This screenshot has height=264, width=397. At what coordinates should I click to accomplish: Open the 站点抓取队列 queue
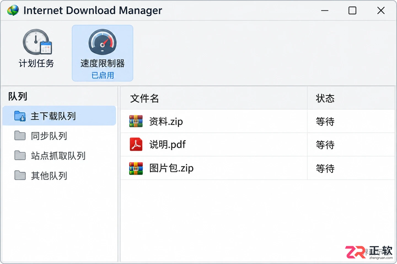[59, 155]
